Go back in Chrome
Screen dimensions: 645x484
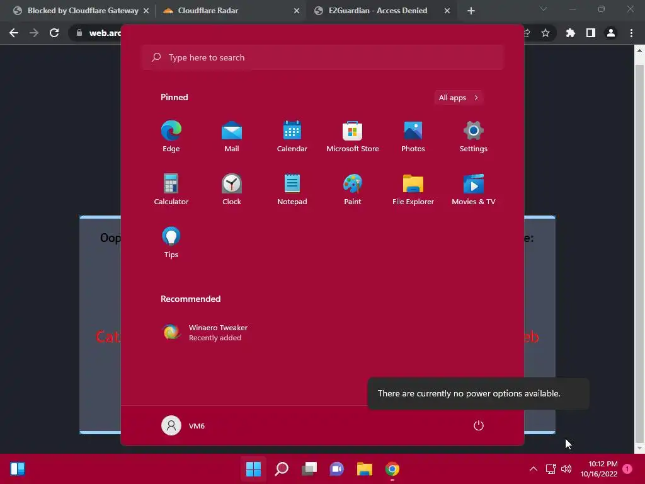pyautogui.click(x=14, y=33)
